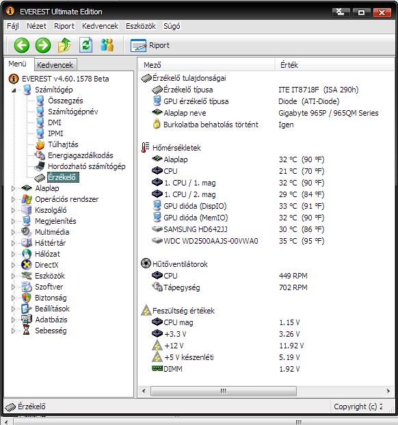Viewport: 398px width, 425px height.
Task: Expand the Eszközök tree node
Action: coord(13,276)
